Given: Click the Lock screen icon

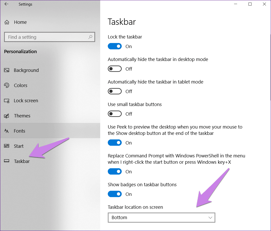Looking at the screenshot, I should point(7,100).
